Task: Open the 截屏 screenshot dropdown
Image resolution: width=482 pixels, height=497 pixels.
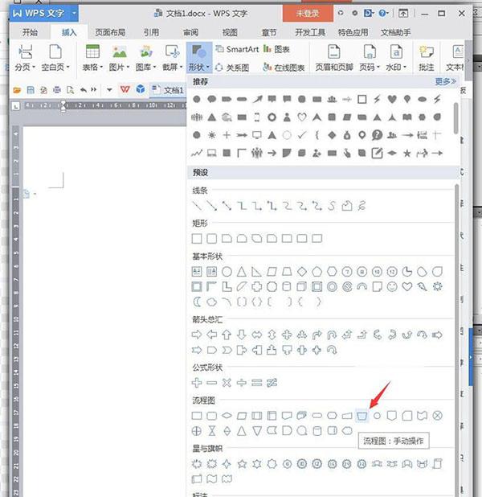Action: coord(172,58)
